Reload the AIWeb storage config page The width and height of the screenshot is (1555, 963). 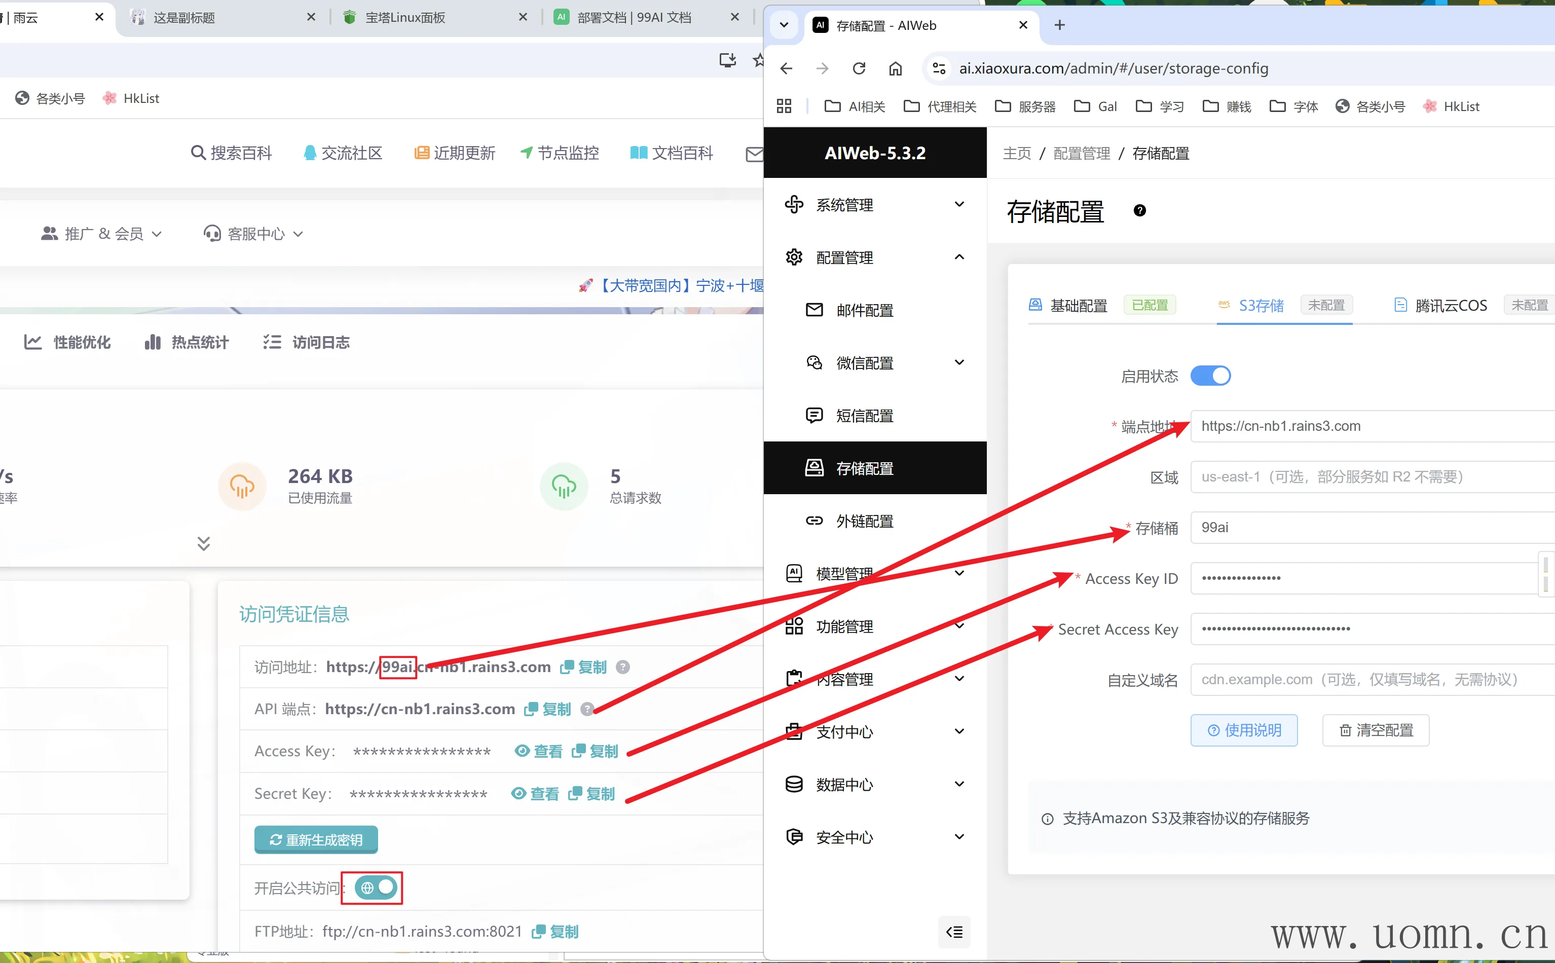859,68
